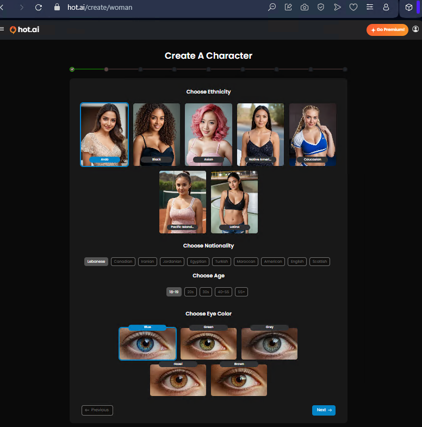
Task: Pick the Grey eye color
Action: pos(270,343)
